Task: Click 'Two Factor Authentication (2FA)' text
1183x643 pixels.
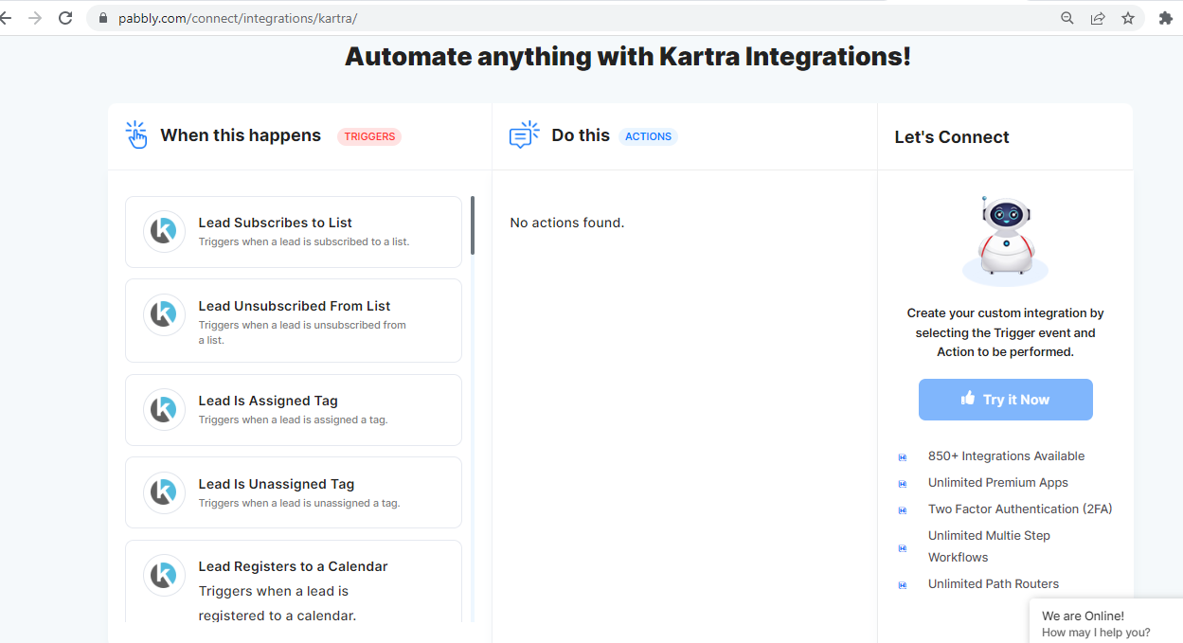Action: (1020, 509)
